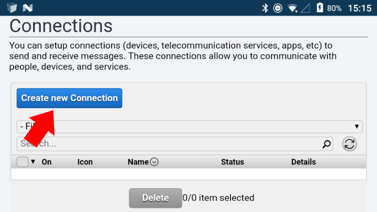This screenshot has width=377, height=212.
Task: Tap the cellular signal icon
Action: [x=305, y=8]
